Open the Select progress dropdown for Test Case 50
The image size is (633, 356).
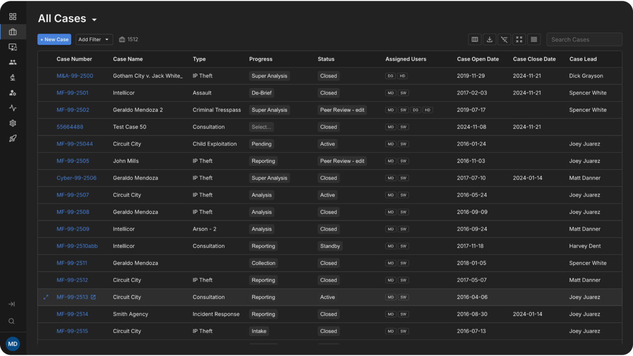(x=261, y=127)
